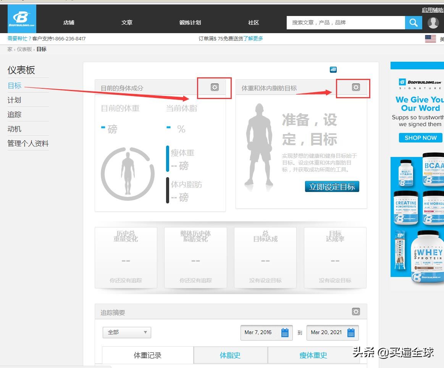The height and width of the screenshot is (368, 444).
Task: Click the 立即设定目标 button
Action: [332, 186]
